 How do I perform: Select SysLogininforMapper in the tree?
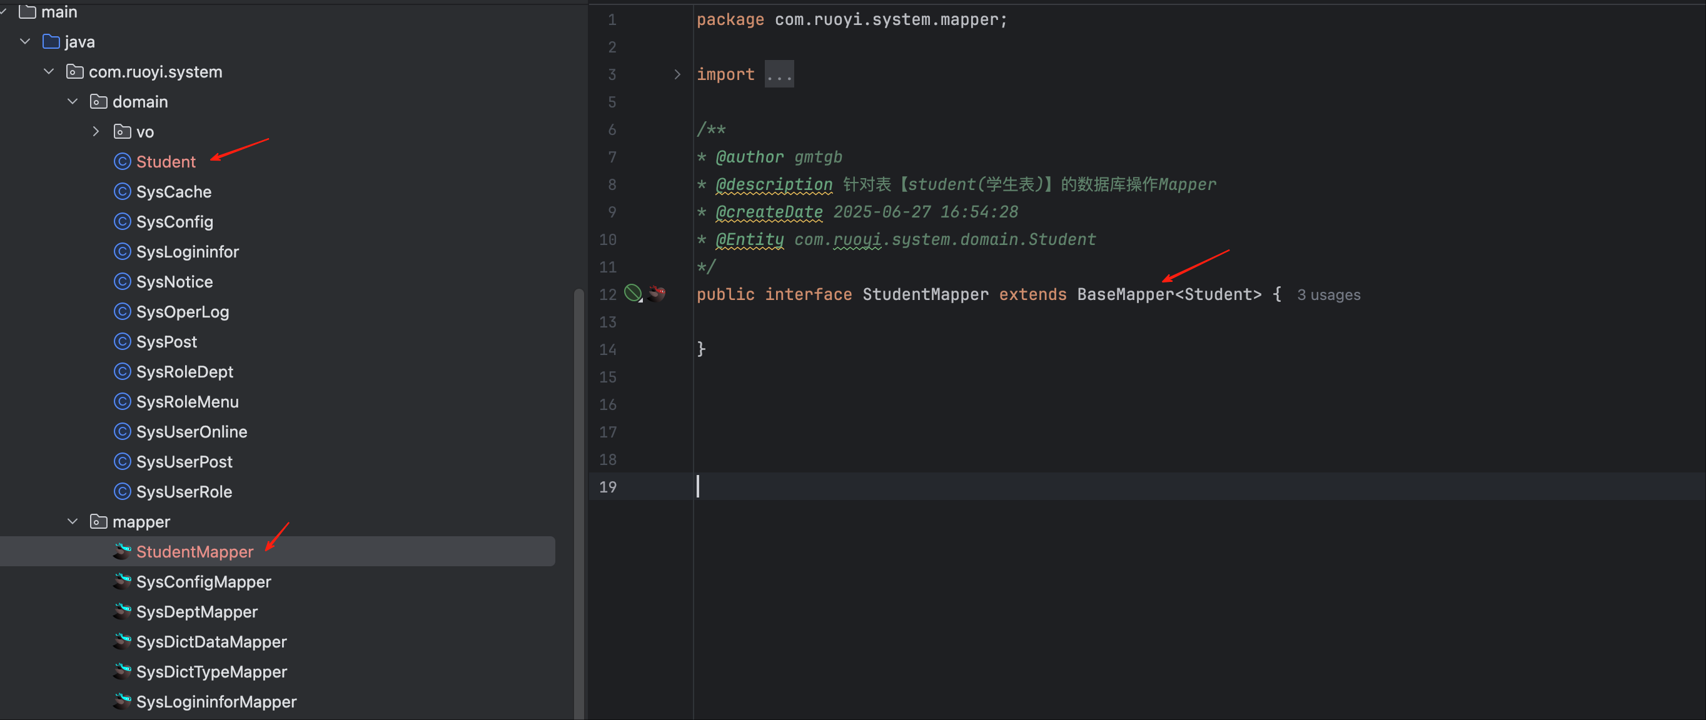point(216,701)
